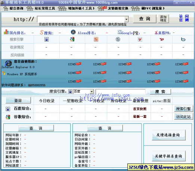195x171 pixels.
Task: Expand the saved URL address dropdown
Action: point(126,19)
